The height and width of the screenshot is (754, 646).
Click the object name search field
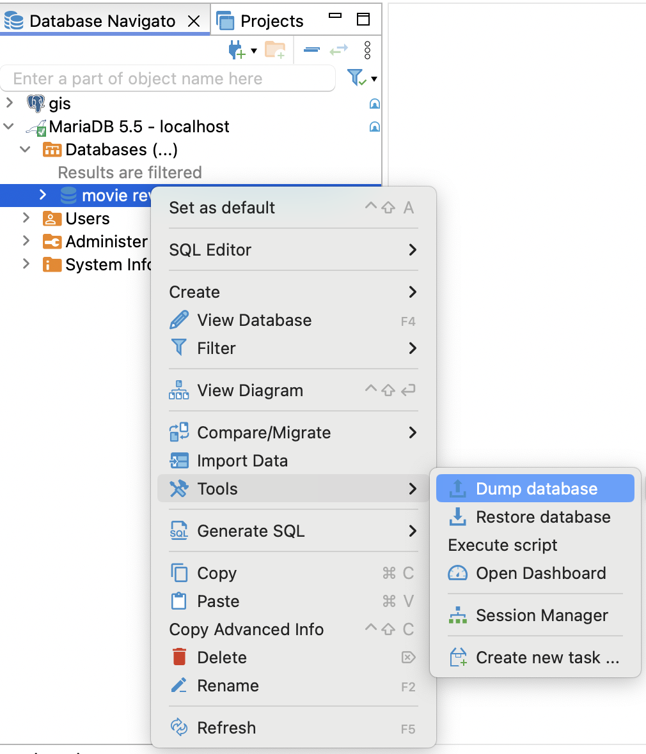click(x=168, y=78)
